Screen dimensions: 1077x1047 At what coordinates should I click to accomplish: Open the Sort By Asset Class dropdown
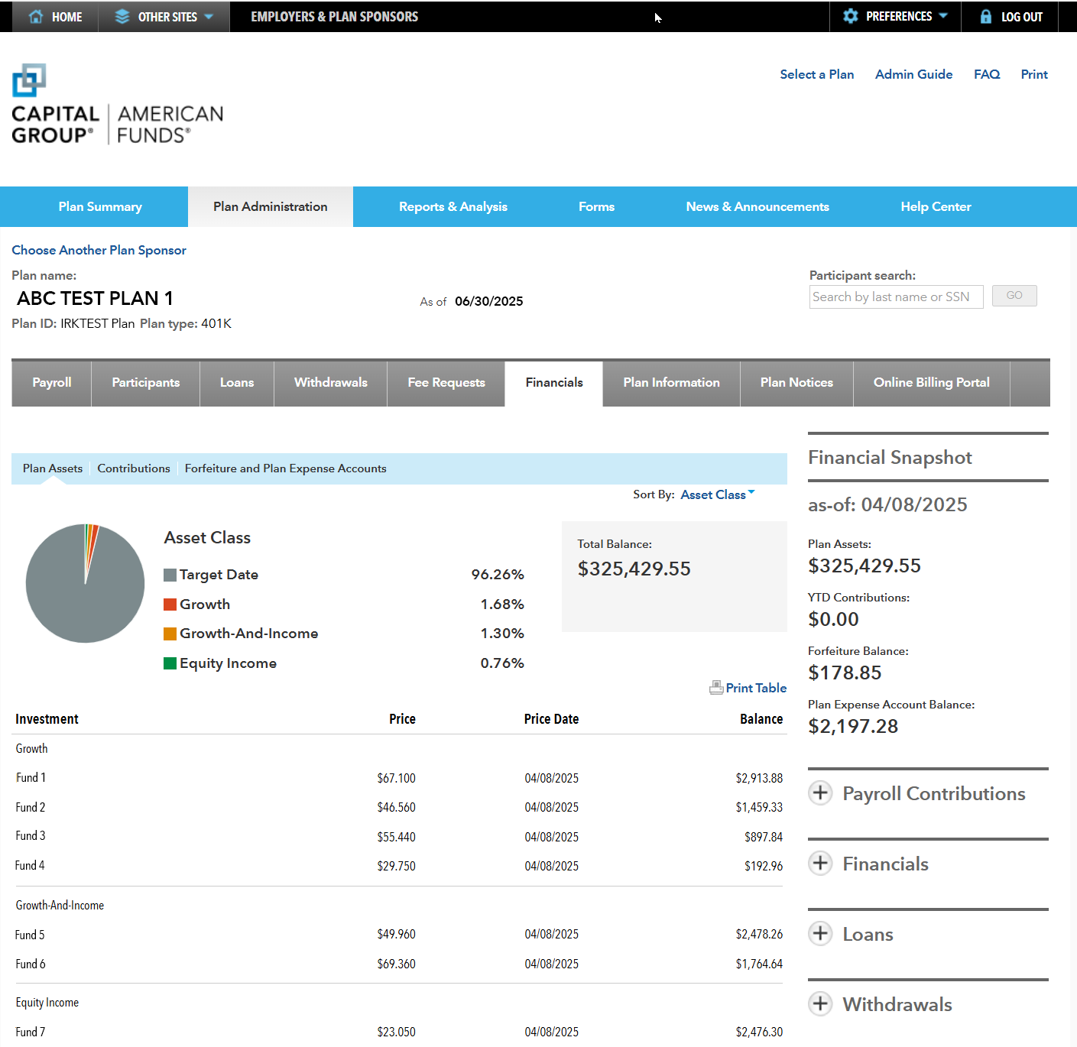(715, 494)
